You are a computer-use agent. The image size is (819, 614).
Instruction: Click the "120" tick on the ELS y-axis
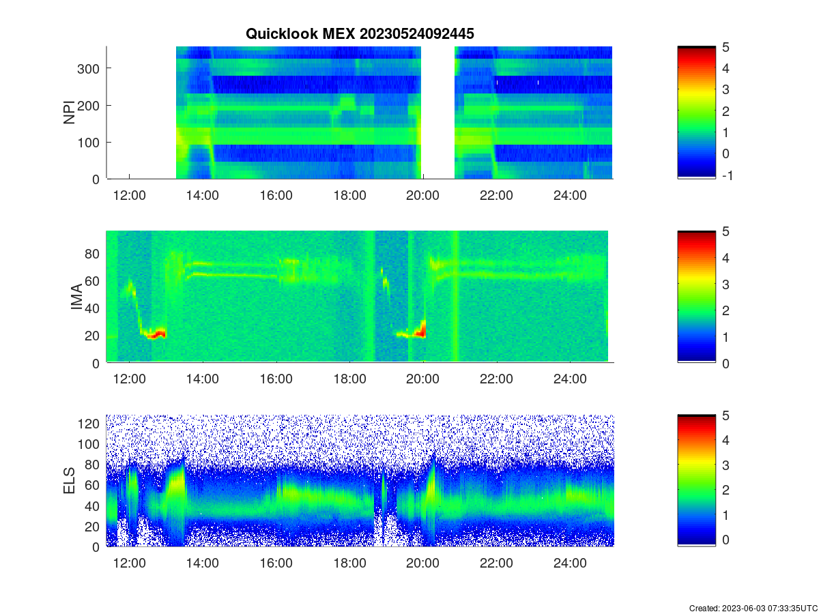pos(89,423)
